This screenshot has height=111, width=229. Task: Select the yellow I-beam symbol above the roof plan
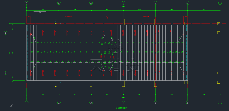point(56,21)
